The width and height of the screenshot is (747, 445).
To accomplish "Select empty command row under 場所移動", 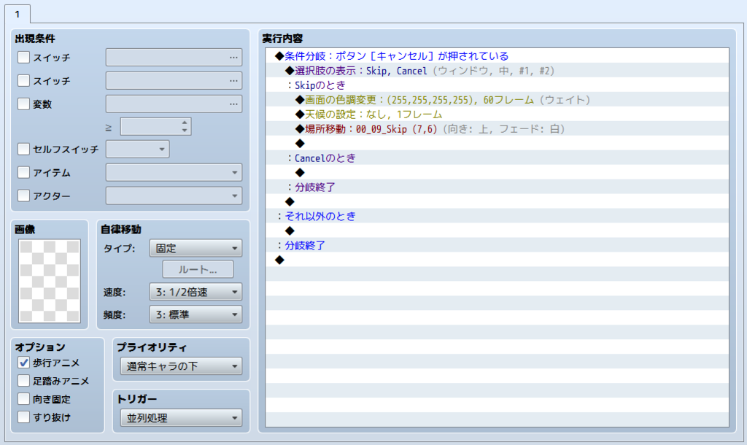I will click(x=497, y=144).
